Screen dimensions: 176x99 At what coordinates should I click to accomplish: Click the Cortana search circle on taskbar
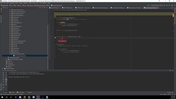pyautogui.click(x=7, y=97)
